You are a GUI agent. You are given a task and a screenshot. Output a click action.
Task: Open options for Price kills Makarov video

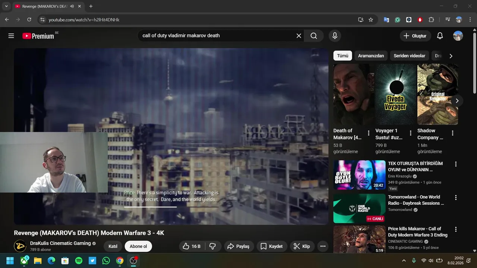click(x=455, y=229)
